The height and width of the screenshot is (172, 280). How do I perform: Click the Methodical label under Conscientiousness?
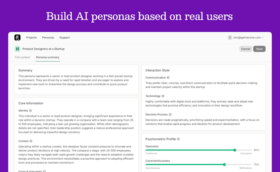pyautogui.click(x=246, y=168)
